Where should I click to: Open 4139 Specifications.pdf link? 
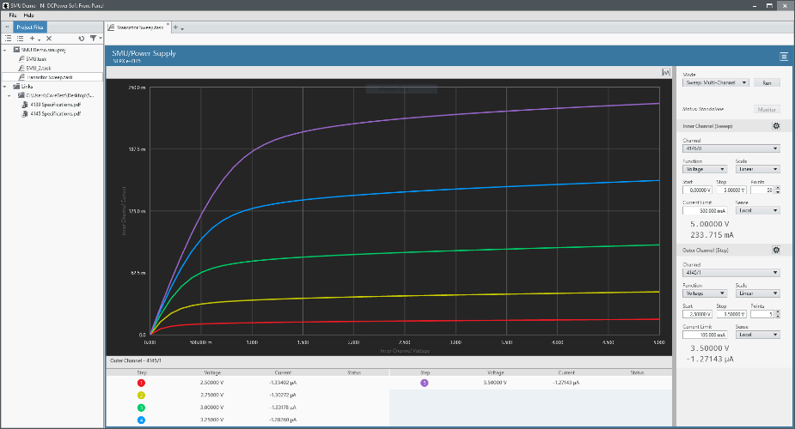click(x=56, y=105)
